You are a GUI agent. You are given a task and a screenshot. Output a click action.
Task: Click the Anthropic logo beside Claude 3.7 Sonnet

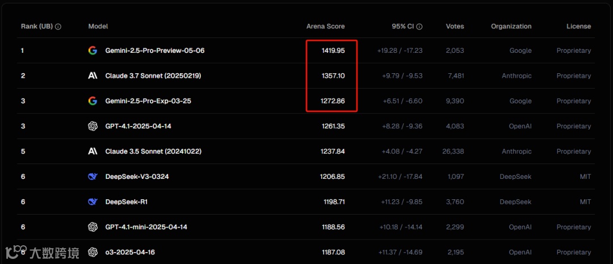[93, 76]
